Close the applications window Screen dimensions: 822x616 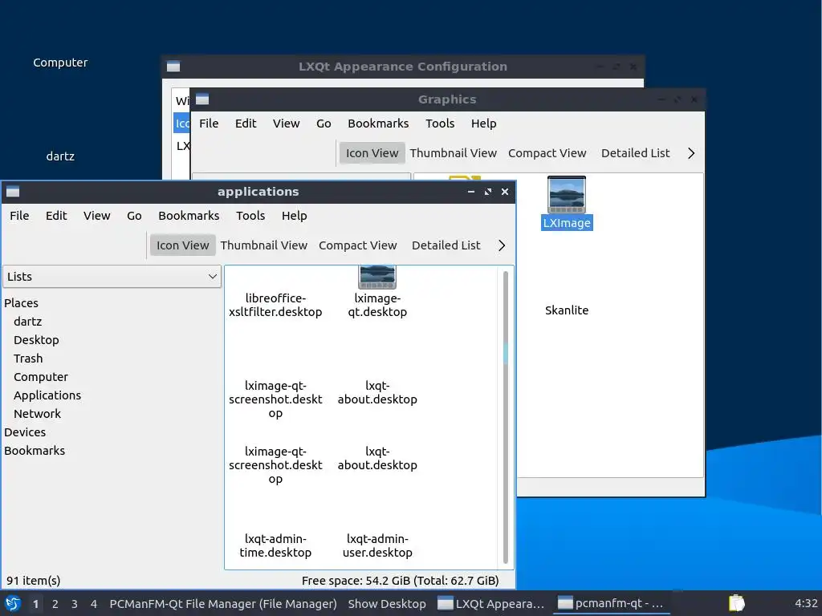click(x=505, y=192)
